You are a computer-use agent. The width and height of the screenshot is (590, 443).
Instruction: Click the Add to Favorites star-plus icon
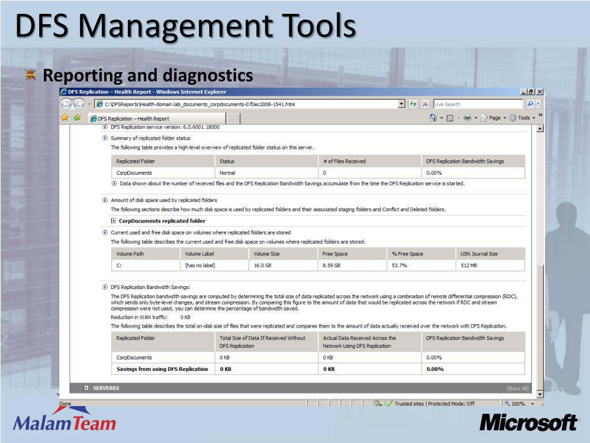pyautogui.click(x=78, y=118)
